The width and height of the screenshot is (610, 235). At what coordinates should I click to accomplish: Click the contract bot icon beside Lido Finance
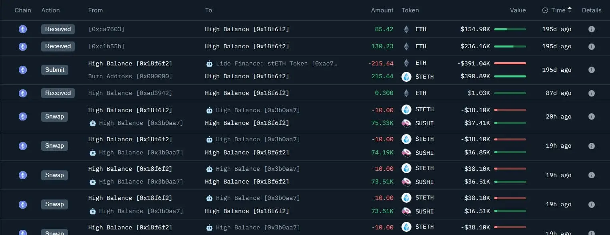(x=209, y=63)
